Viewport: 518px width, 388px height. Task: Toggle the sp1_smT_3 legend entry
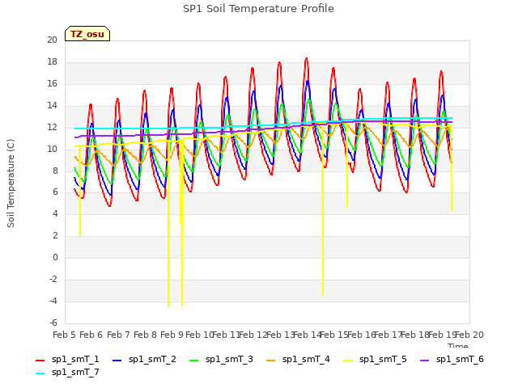[x=221, y=359]
